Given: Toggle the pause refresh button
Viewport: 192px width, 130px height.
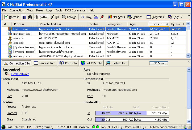Looking at the screenshot, I should tap(24, 17).
